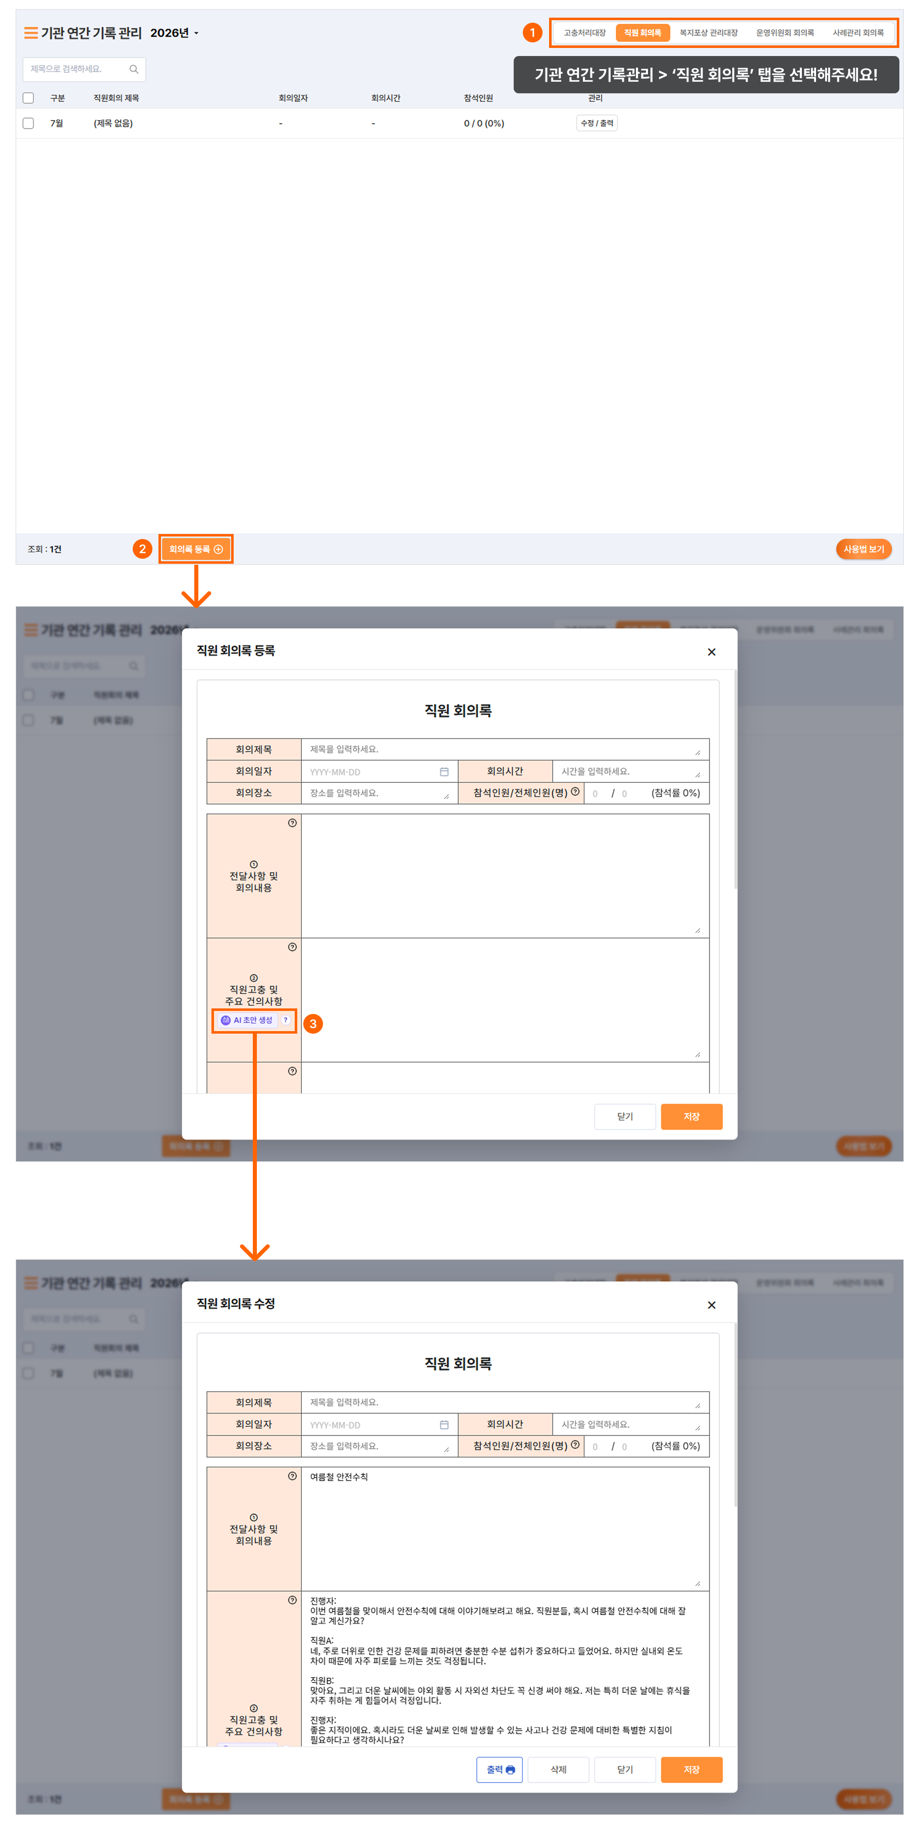Focus the 제목으로 검색하세요 search field
Image resolution: width=919 pixels, height=1824 pixels.
[x=84, y=69]
